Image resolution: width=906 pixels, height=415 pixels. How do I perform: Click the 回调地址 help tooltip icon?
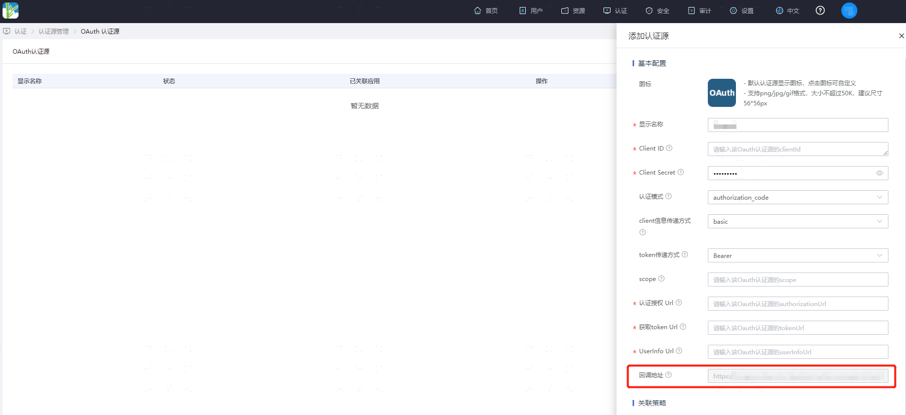coord(669,375)
